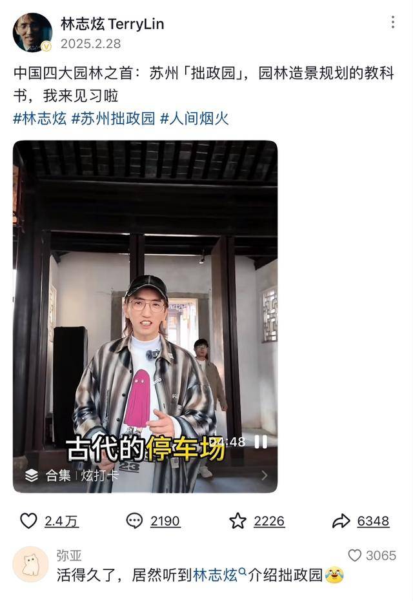Expand the 炫打卡 collection chevron
The height and width of the screenshot is (601, 413).
264,476
